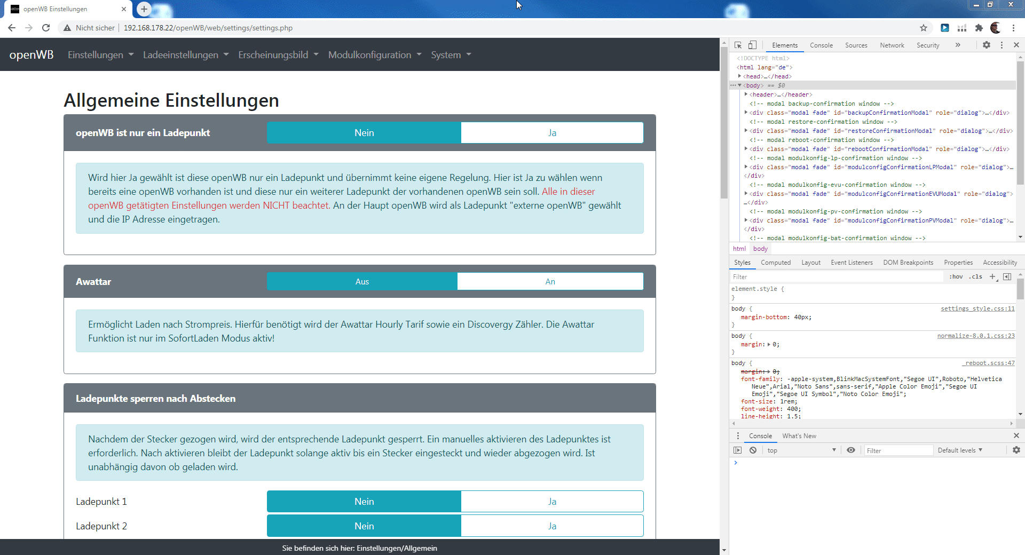Click the console live expression eye icon

(851, 450)
